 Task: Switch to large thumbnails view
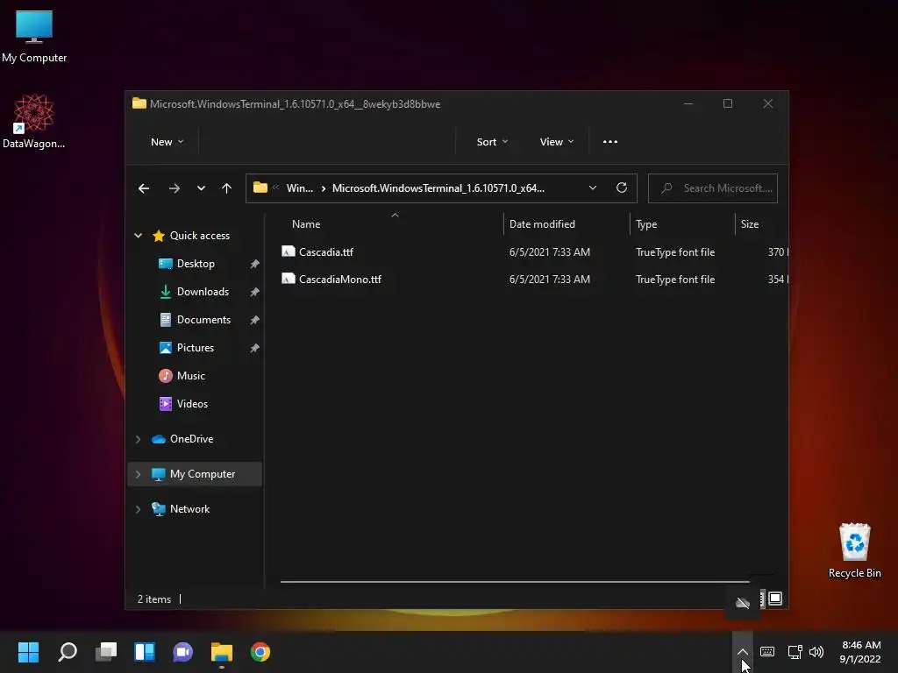click(x=775, y=599)
